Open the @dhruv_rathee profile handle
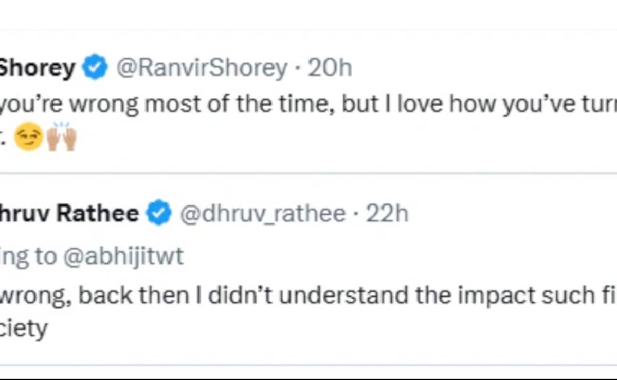The image size is (617, 380). click(262, 214)
